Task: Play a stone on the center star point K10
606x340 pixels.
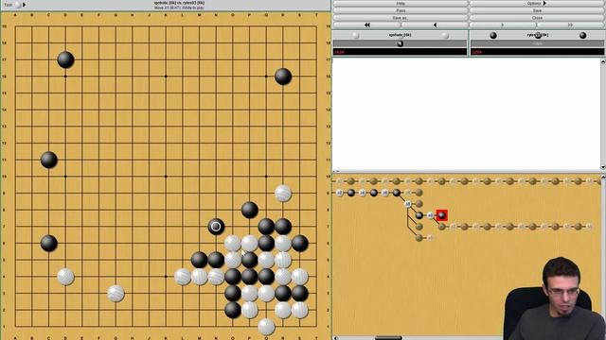Action: click(x=166, y=177)
